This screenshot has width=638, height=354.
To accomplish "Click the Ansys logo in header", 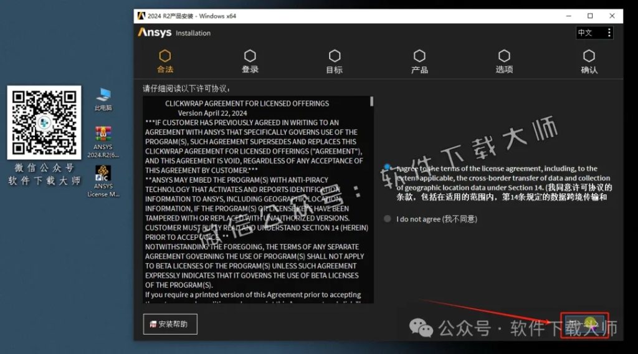I will pyautogui.click(x=155, y=32).
